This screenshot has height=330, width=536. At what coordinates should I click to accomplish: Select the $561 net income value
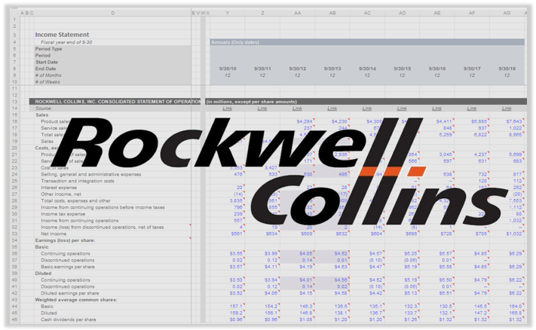[237, 234]
